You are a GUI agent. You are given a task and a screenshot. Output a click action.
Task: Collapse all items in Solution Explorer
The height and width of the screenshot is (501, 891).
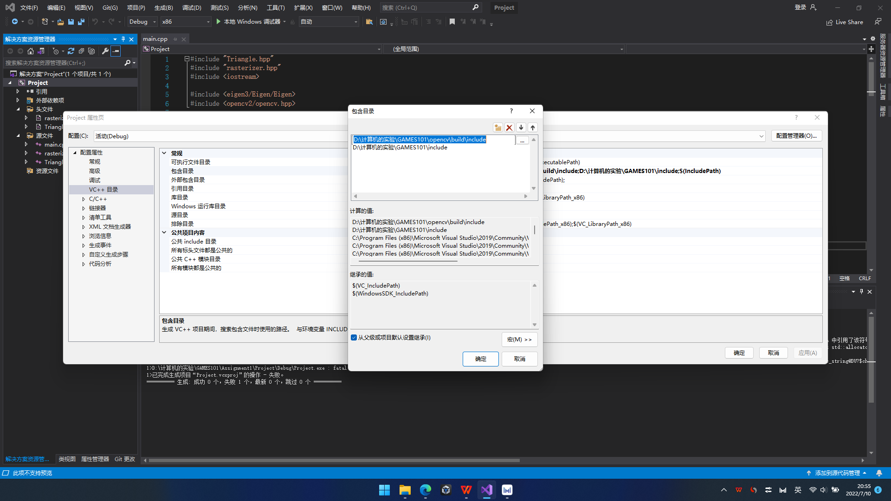[x=82, y=51]
